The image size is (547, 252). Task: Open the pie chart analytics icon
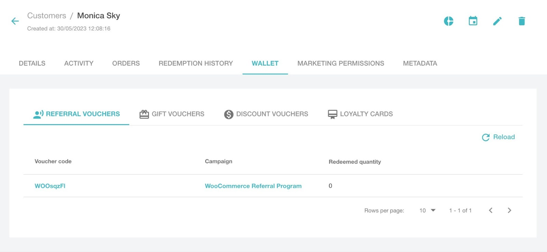(x=449, y=21)
